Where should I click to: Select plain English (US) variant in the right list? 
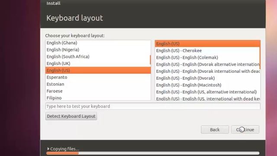coord(207,44)
